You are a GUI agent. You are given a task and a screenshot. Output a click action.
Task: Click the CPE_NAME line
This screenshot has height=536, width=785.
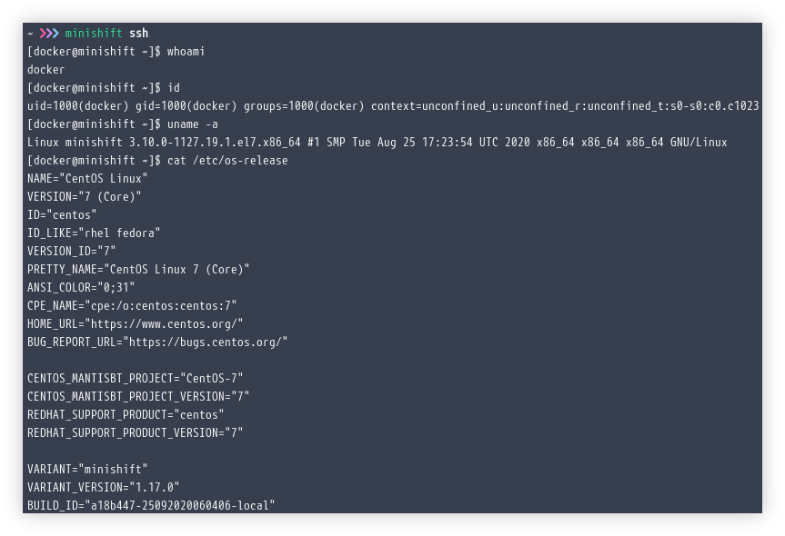132,305
